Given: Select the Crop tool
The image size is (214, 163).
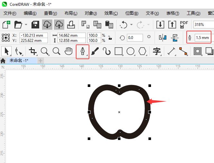Looking at the screenshot, I should tap(33, 51).
